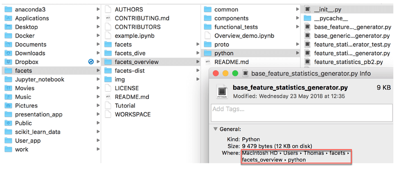Click the README.md file icon in facets column
401x170 pixels.
(x=108, y=97)
